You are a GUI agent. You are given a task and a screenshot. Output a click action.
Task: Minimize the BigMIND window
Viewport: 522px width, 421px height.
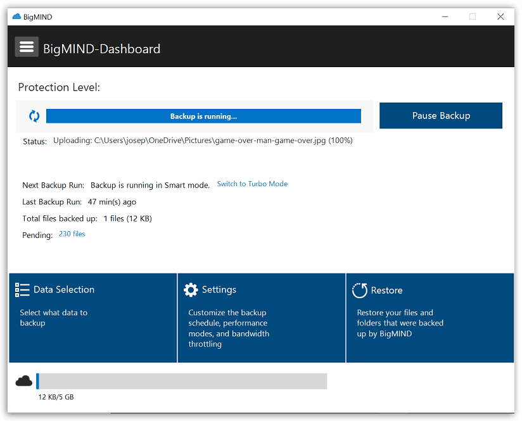coord(444,17)
